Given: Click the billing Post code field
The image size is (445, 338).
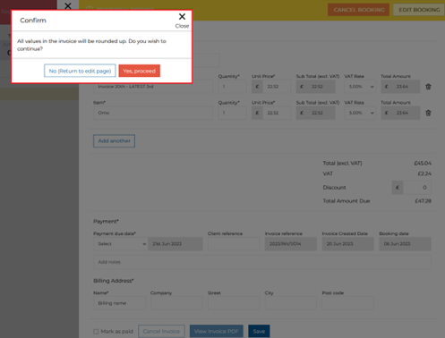Looking at the screenshot, I should pos(347,303).
